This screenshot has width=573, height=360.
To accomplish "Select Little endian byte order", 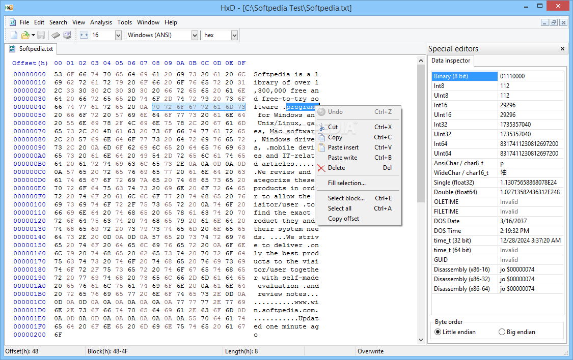I will point(438,332).
